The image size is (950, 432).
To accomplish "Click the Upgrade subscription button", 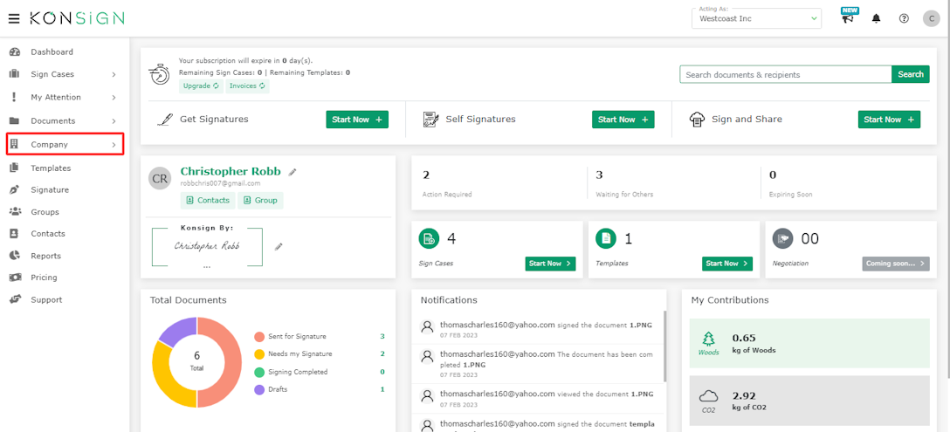I will [x=201, y=86].
